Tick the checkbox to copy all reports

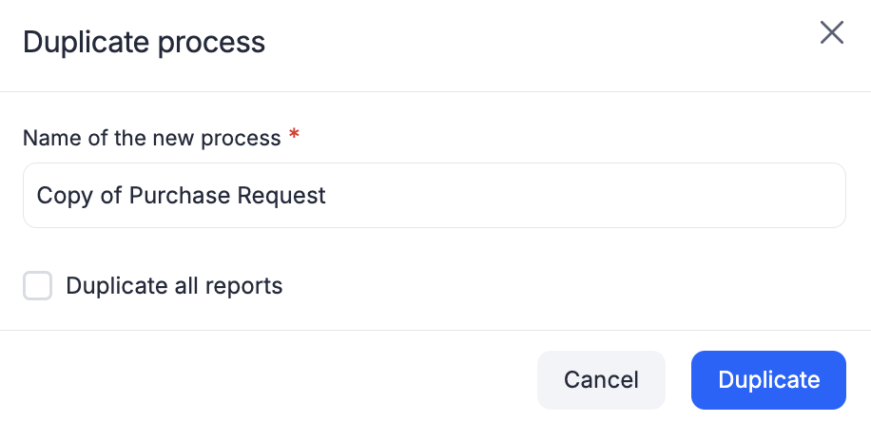[37, 286]
